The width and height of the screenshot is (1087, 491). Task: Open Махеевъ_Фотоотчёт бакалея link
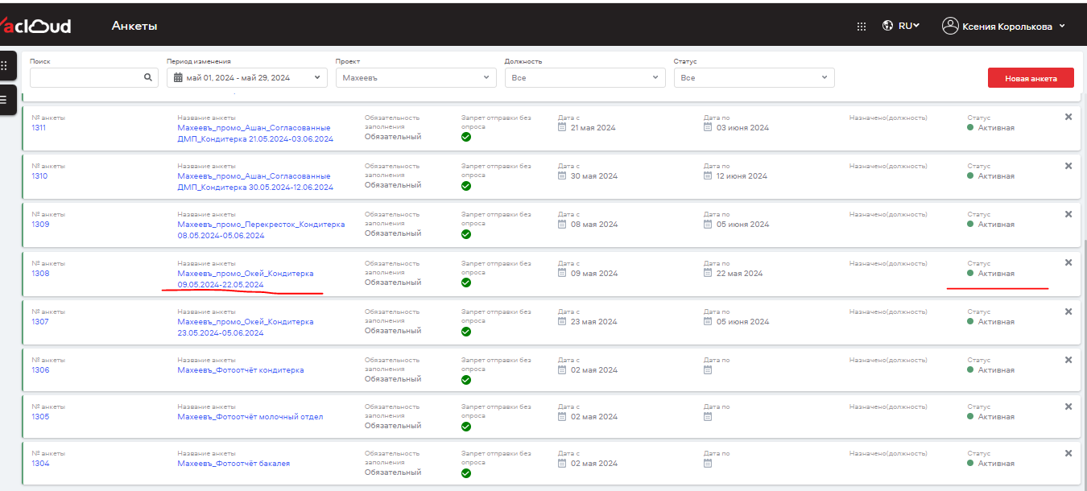(234, 463)
